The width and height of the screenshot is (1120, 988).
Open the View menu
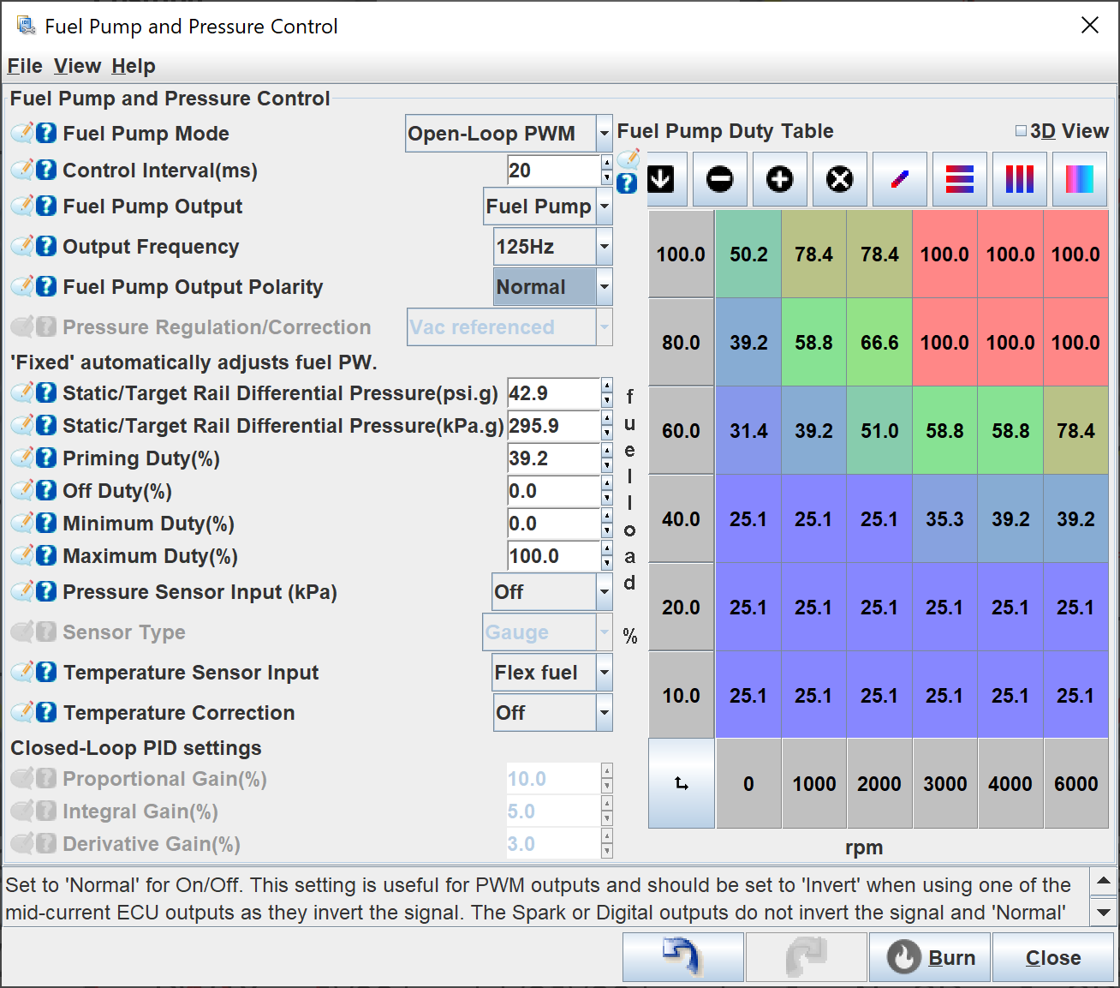coord(77,66)
